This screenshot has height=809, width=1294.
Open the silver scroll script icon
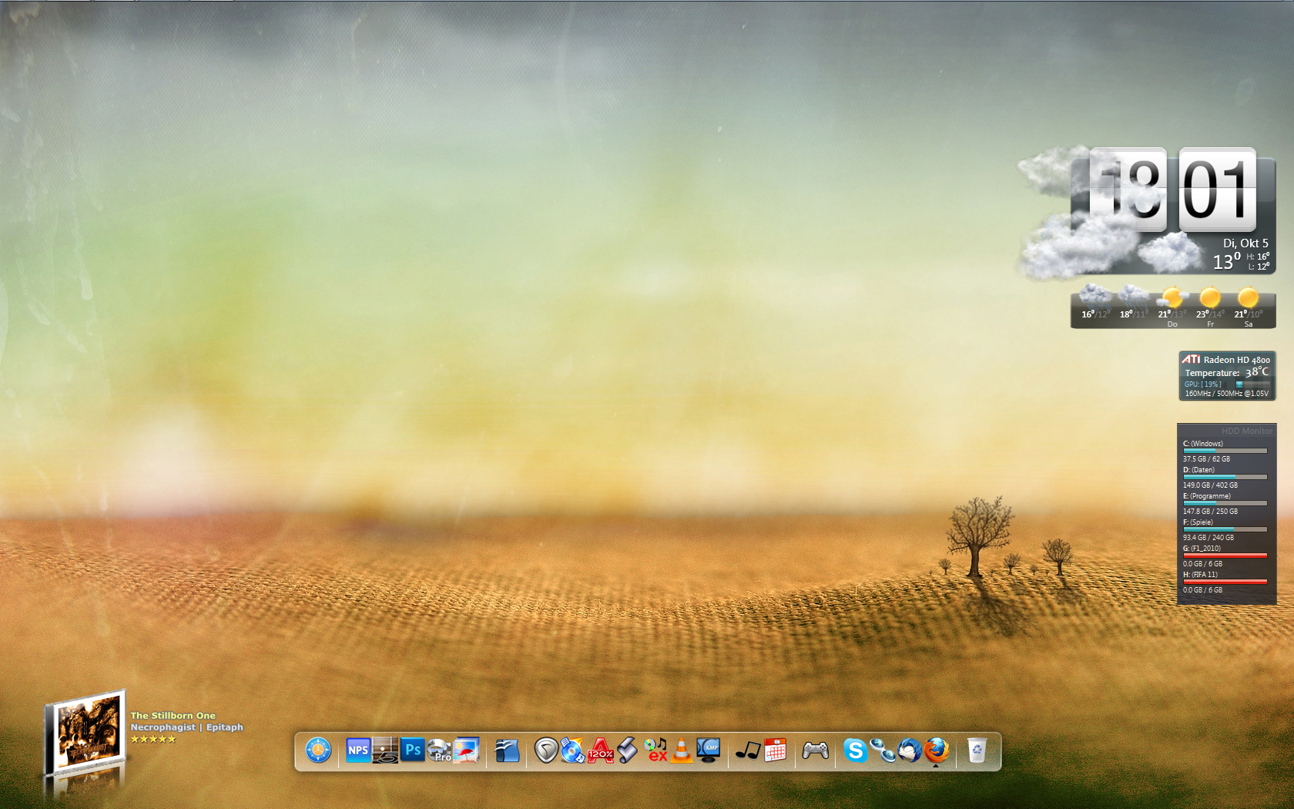627,750
